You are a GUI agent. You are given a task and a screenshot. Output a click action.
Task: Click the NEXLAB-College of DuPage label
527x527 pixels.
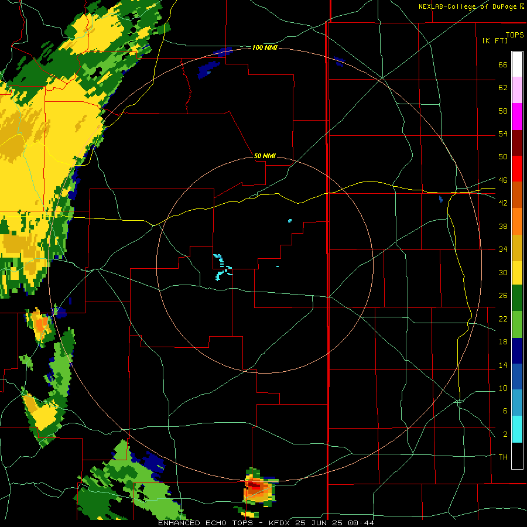point(471,6)
